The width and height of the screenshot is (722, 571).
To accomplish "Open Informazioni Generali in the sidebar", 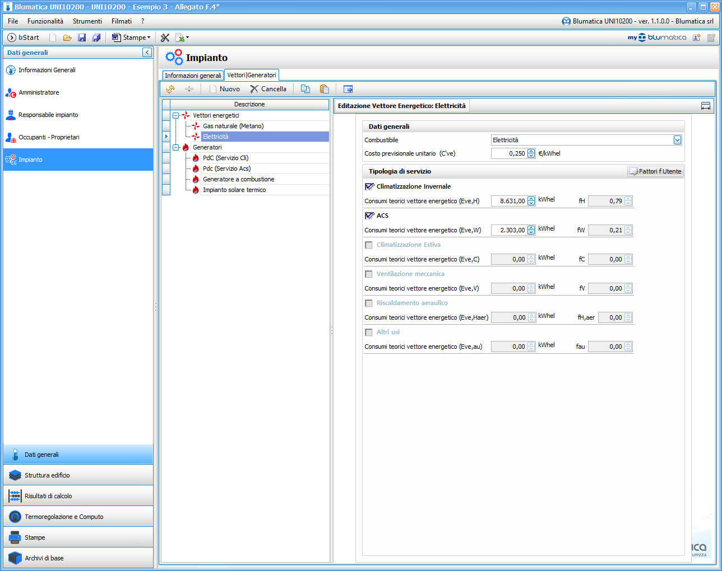I will (x=78, y=70).
